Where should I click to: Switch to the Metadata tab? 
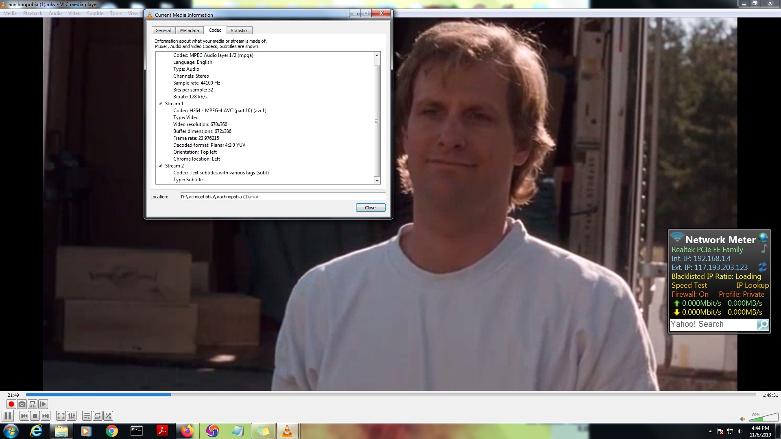[190, 30]
